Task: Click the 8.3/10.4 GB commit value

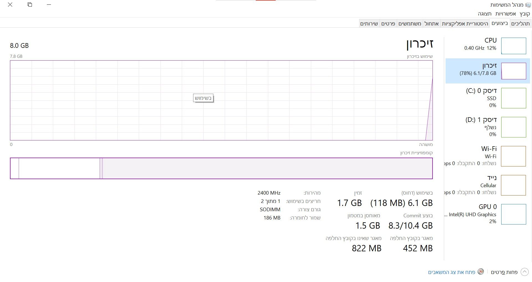Action: [x=410, y=226]
